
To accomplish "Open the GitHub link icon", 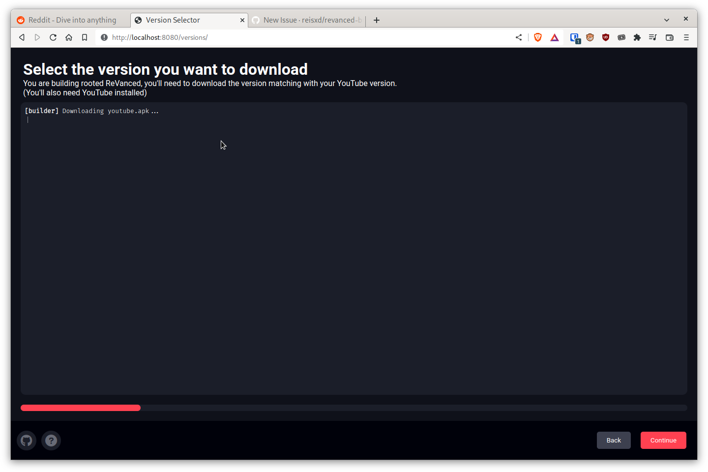I will click(x=27, y=441).
